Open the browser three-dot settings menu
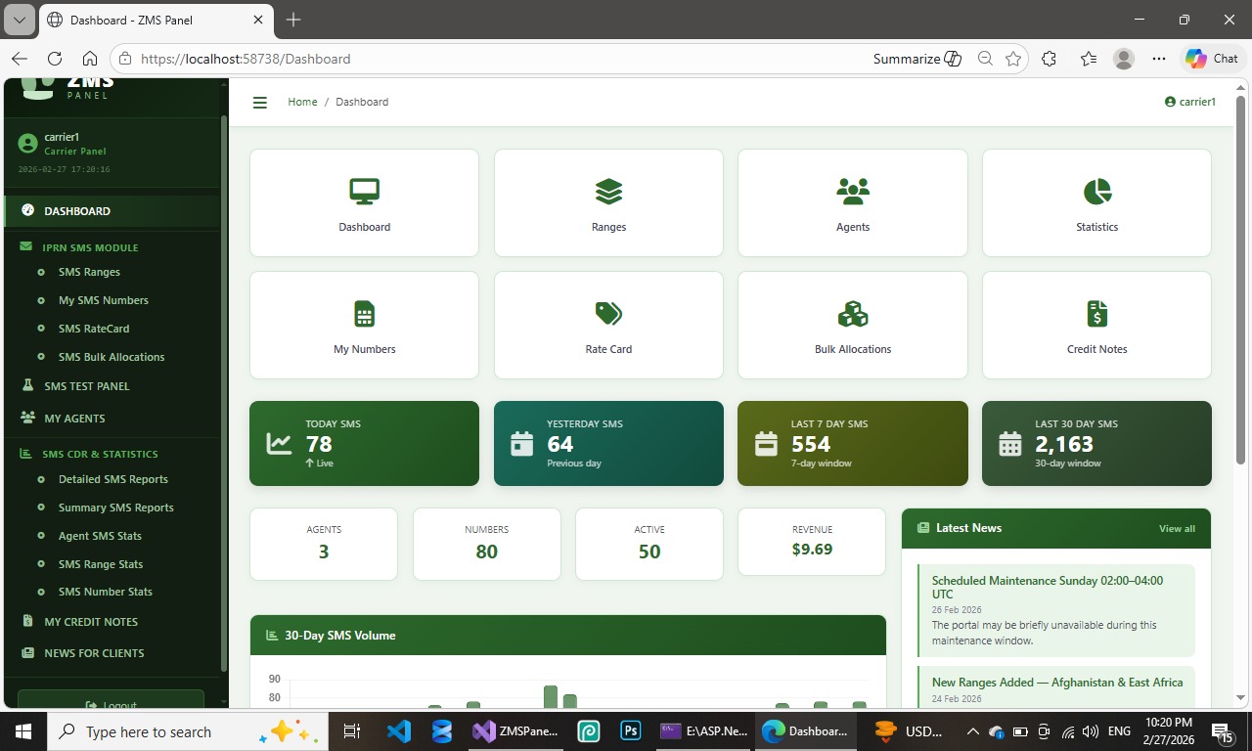This screenshot has width=1252, height=751. tap(1158, 59)
